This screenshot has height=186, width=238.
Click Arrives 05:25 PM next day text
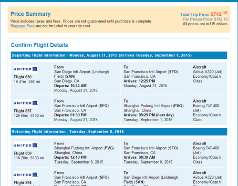[x=149, y=115]
